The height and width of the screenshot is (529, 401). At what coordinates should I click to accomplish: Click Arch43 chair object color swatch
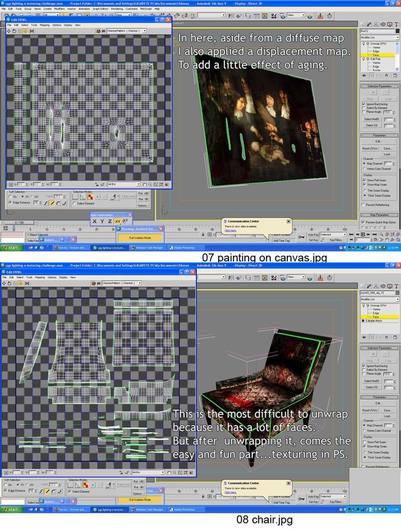tap(397, 292)
